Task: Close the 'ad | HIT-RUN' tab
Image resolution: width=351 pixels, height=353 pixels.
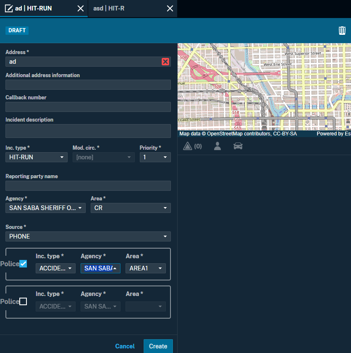Action: (x=80, y=8)
